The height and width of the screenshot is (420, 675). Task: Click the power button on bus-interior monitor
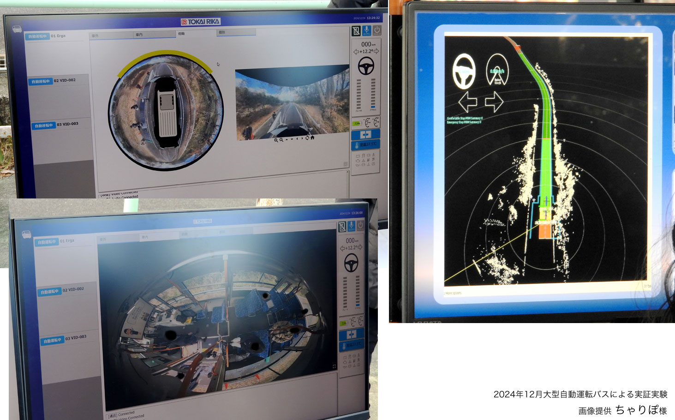360,225
